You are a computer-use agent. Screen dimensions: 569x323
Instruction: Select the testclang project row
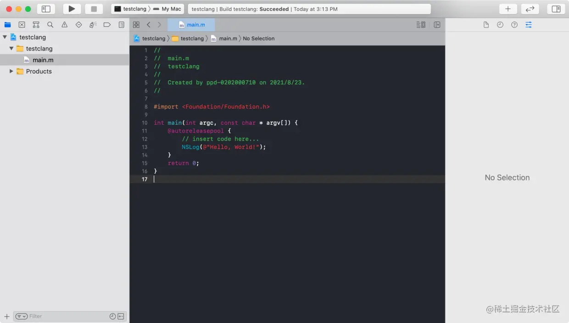coord(65,37)
